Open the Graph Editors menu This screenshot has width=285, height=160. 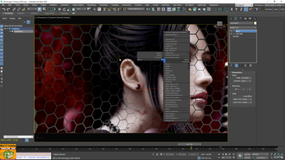[x=78, y=5]
